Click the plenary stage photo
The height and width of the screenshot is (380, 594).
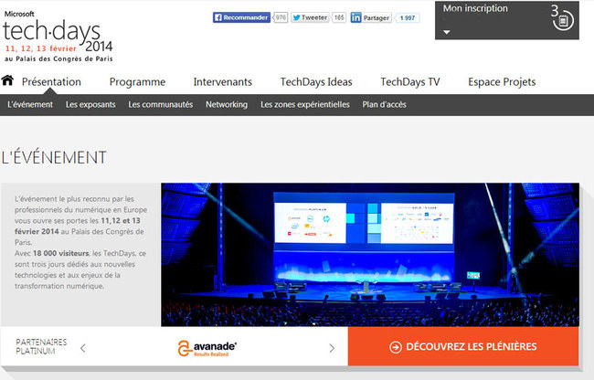(370, 255)
